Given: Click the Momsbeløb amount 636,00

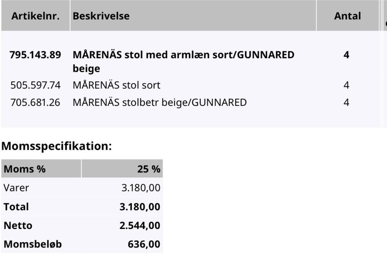Looking at the screenshot, I should tap(144, 244).
